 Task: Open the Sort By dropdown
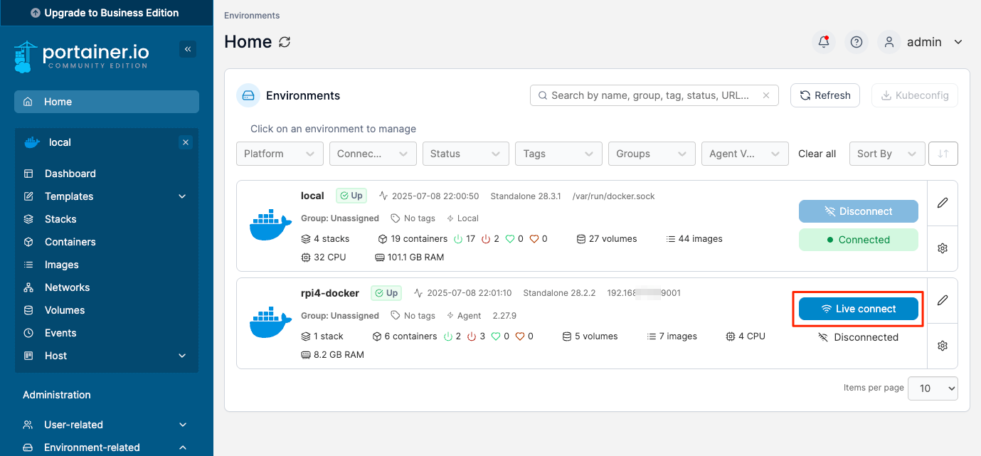887,154
